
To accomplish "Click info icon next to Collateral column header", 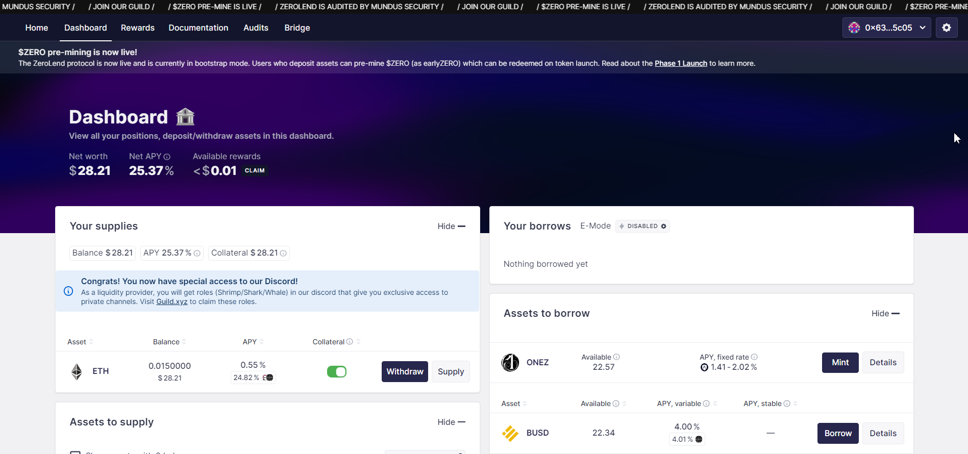I will 350,342.
